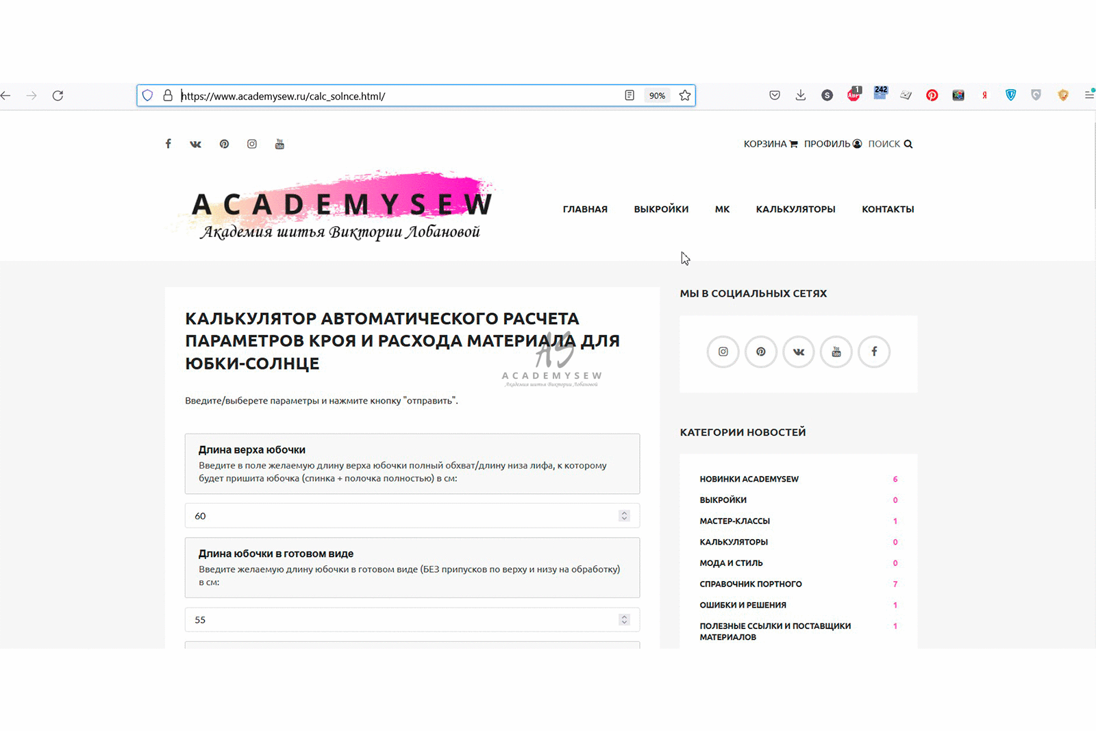The height and width of the screenshot is (731, 1096).
Task: Open the Ошибки и решения category
Action: click(x=743, y=606)
